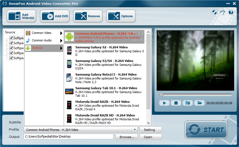
Task: Click the music note Common Audio icon
Action: [x=28, y=41]
